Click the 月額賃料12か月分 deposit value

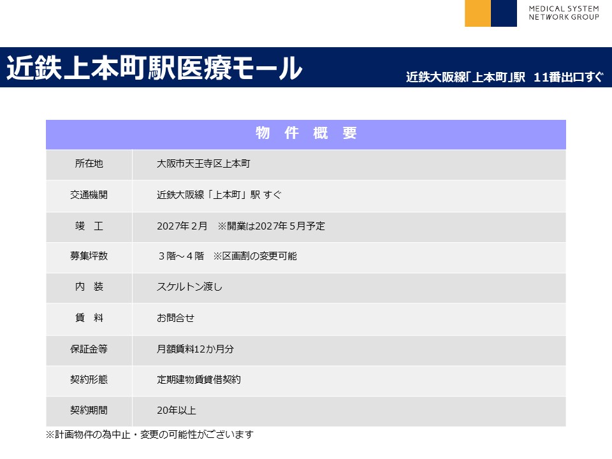(x=196, y=349)
